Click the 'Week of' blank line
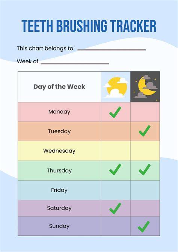Image resolution: width=178 pixels, height=252 pixels. coord(75,64)
